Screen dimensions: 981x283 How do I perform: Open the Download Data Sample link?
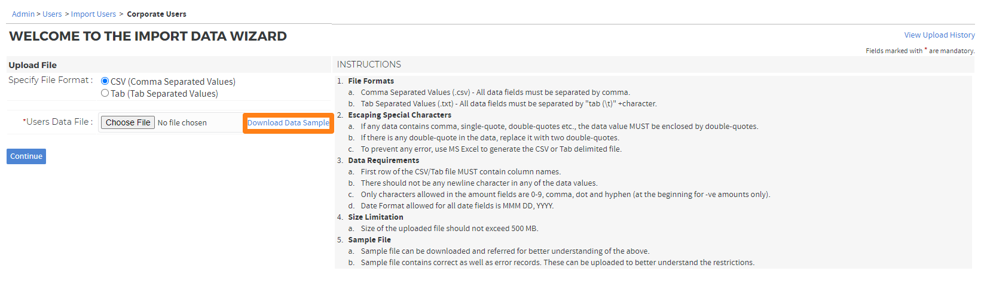pos(288,123)
